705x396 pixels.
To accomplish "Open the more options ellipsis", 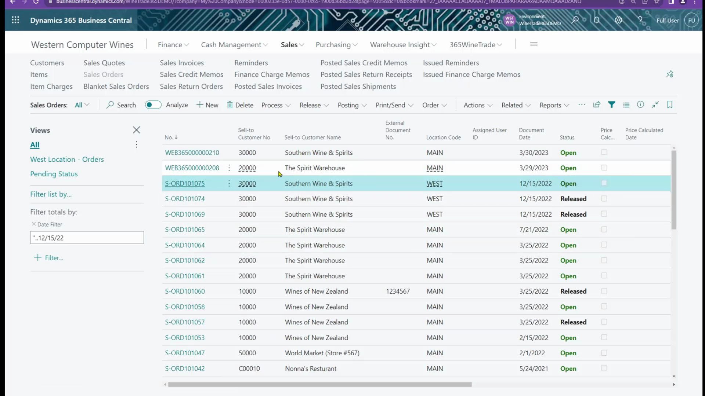I will coord(582,105).
